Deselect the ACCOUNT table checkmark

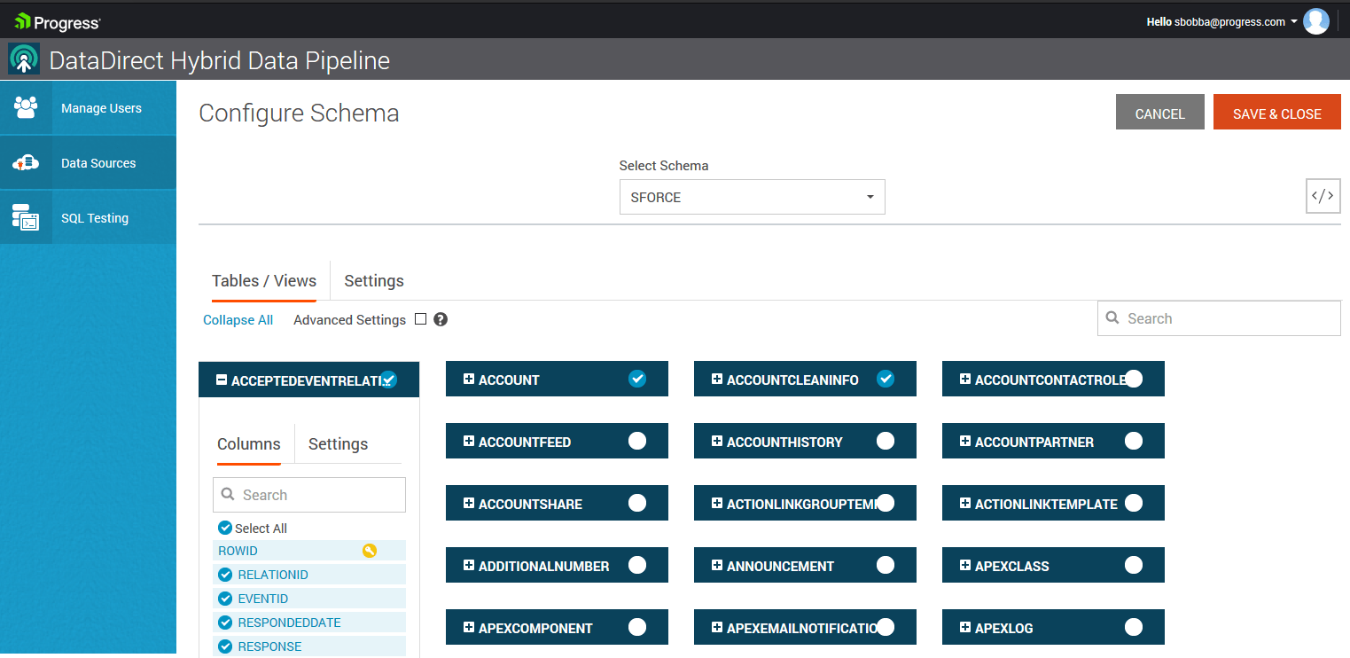click(637, 379)
